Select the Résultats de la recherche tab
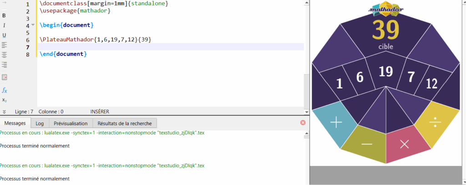This screenshot has width=466, height=185. 126,123
